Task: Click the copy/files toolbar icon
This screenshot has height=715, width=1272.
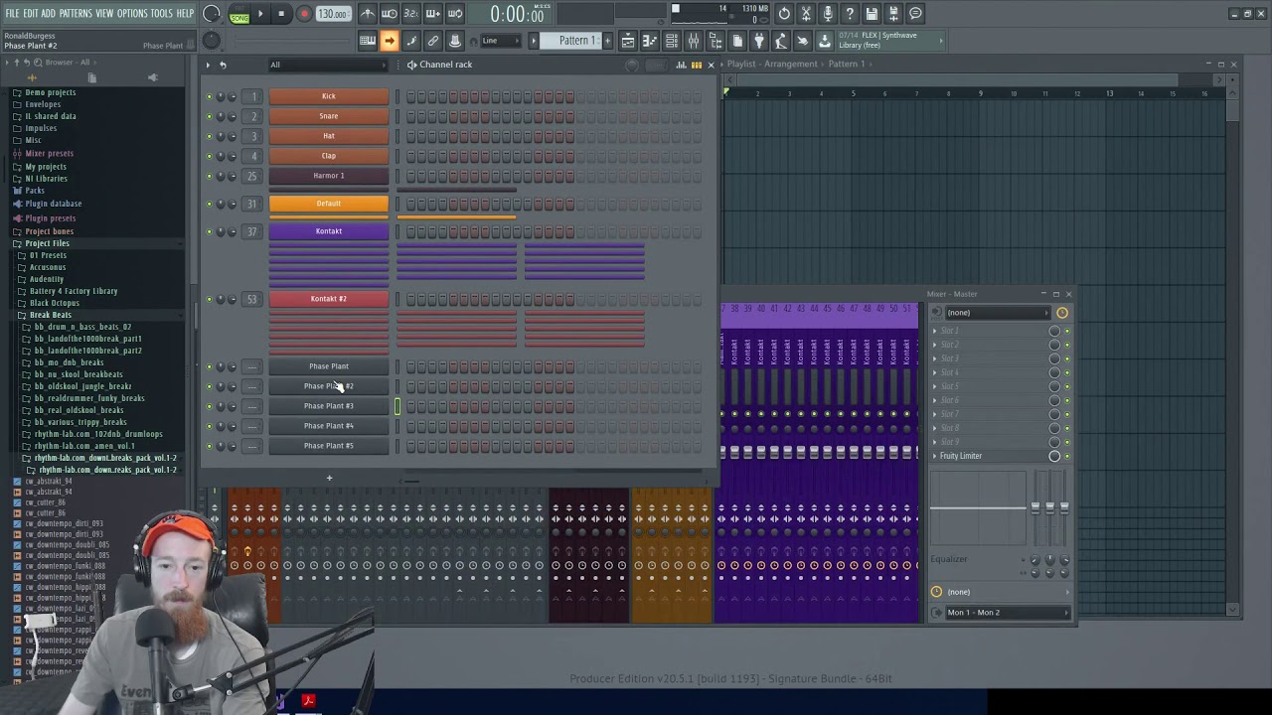Action: click(737, 41)
